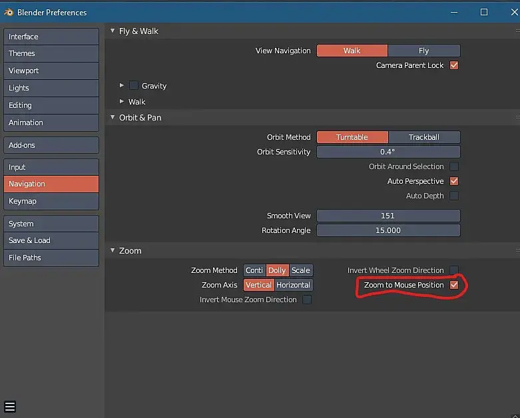The width and height of the screenshot is (520, 418).
Task: Expand the Walk subpanel
Action: pos(122,101)
